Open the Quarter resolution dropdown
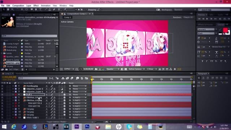The width and height of the screenshot is (231, 130). pos(113,69)
